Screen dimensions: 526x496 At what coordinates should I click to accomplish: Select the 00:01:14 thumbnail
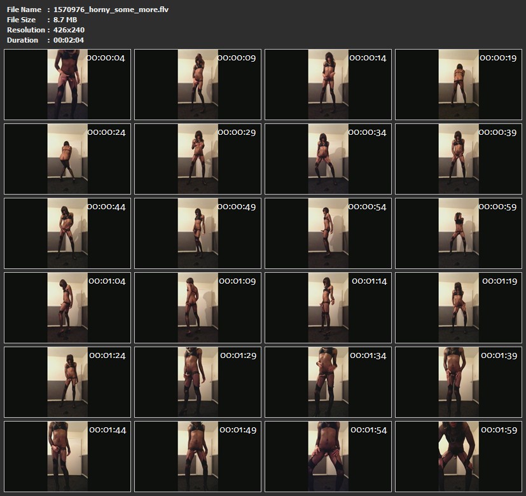point(328,307)
